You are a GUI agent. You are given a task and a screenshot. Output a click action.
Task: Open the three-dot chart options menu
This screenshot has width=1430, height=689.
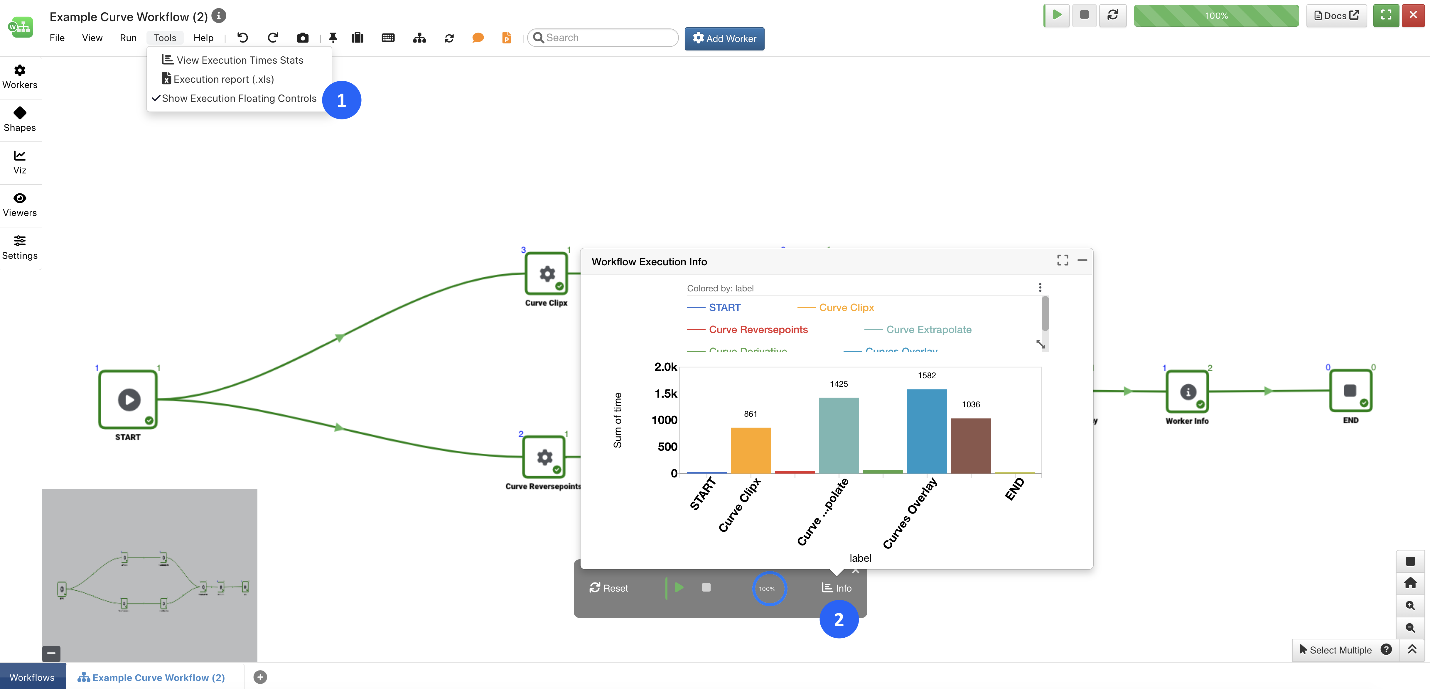1040,288
